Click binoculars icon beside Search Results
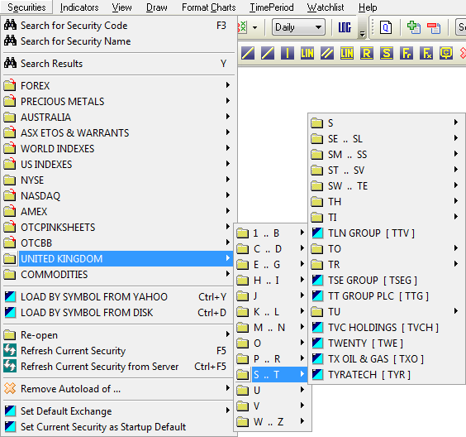Image resolution: width=466 pixels, height=437 pixels. click(x=10, y=63)
